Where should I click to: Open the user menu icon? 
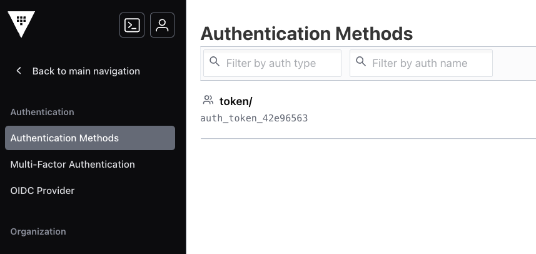(163, 25)
